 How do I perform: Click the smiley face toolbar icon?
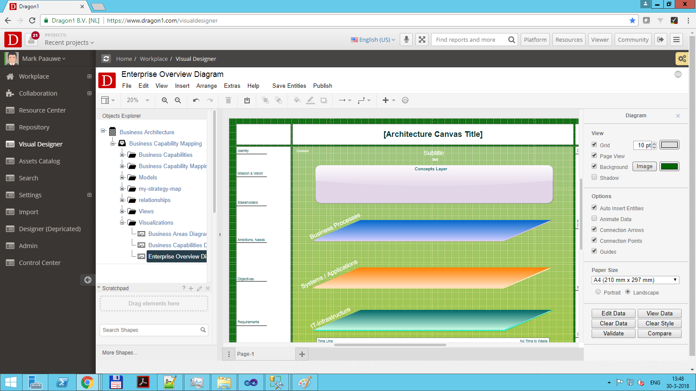click(405, 100)
